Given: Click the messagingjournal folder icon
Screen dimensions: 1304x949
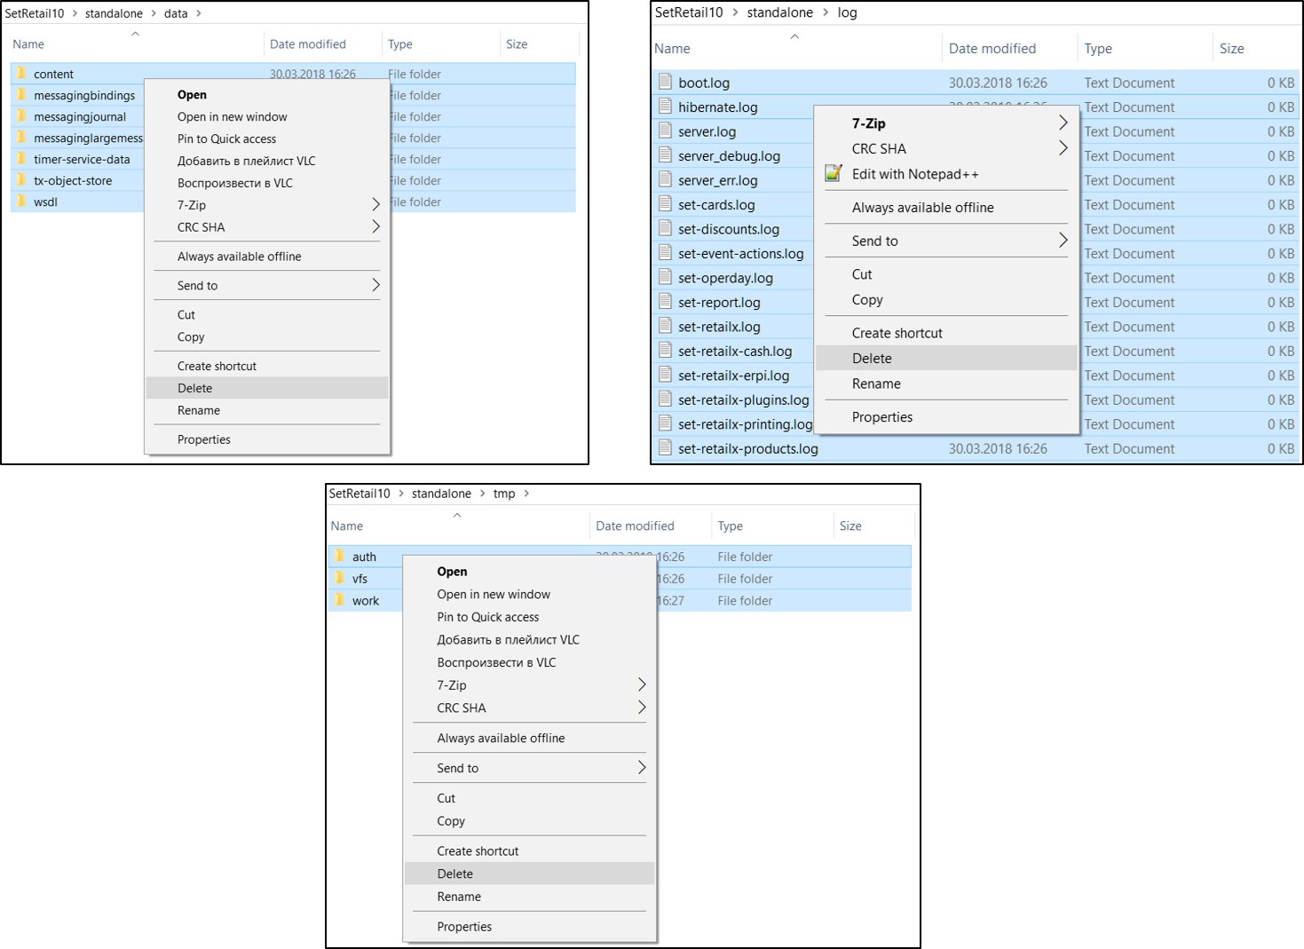Looking at the screenshot, I should coord(21,116).
